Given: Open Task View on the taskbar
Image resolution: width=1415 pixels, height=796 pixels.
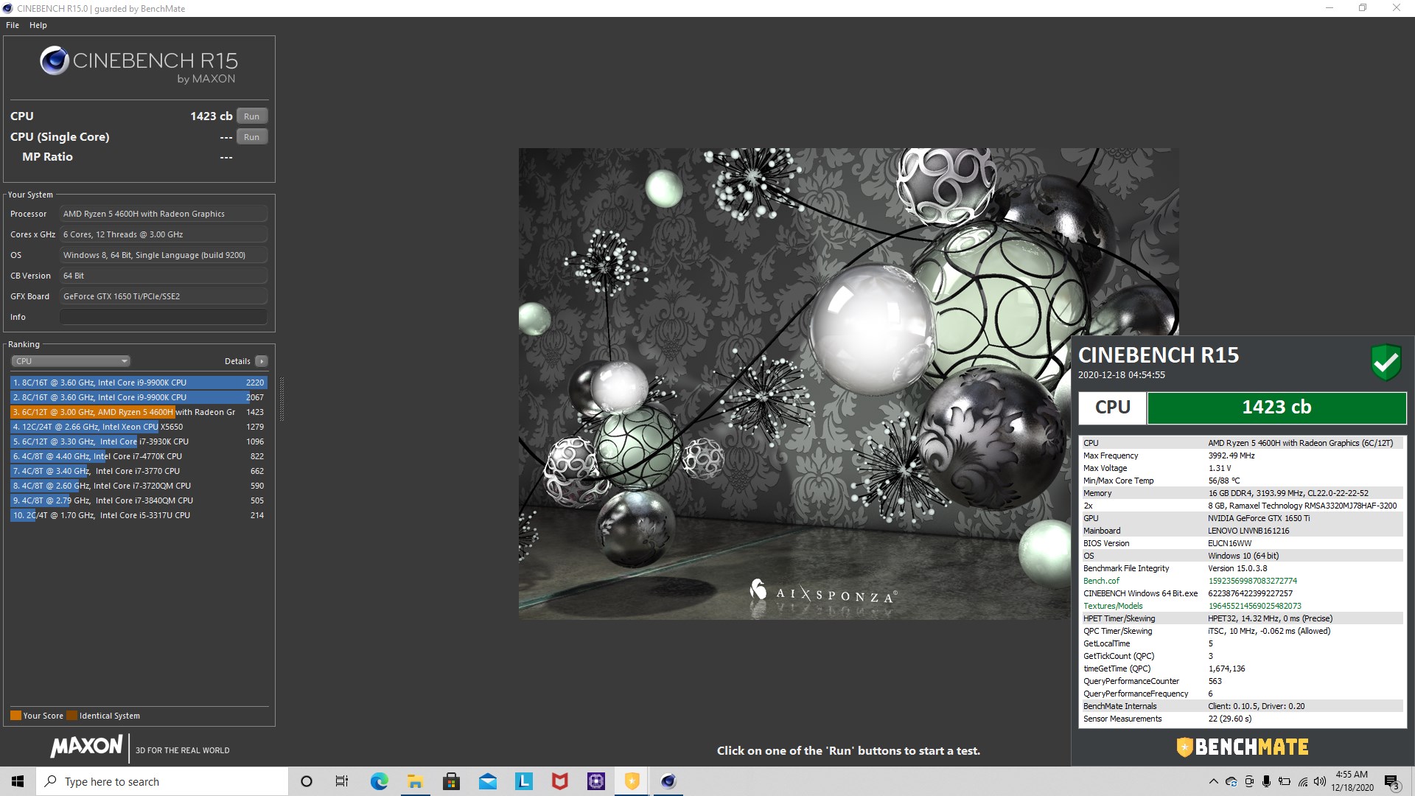Looking at the screenshot, I should pyautogui.click(x=342, y=781).
